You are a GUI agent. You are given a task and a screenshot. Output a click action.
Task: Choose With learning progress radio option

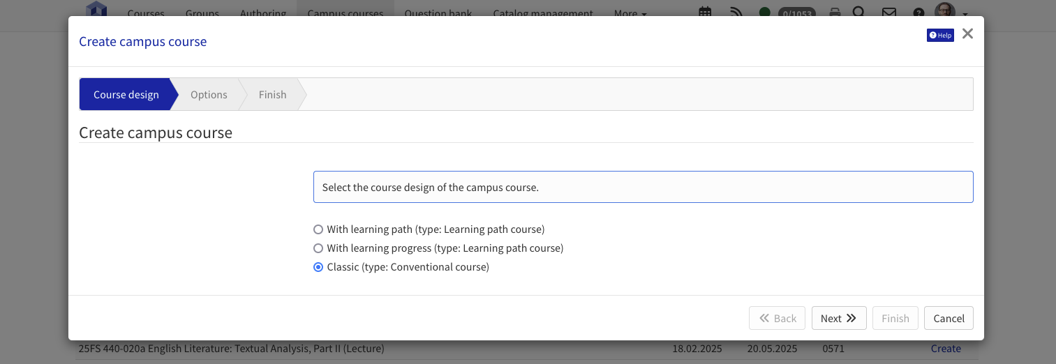318,248
